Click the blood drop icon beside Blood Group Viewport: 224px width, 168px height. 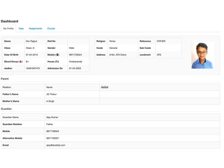21,61
